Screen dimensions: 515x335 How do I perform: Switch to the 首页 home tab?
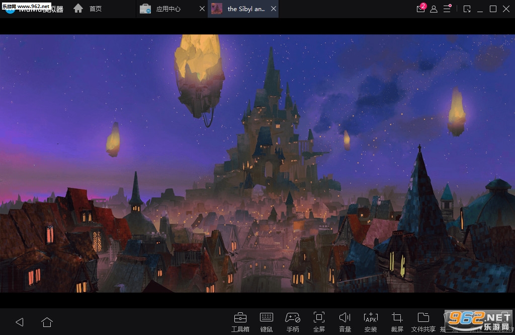88,9
